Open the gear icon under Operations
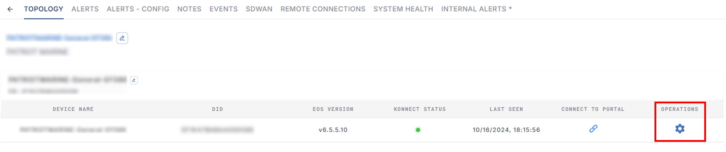The width and height of the screenshot is (726, 152). point(680,129)
